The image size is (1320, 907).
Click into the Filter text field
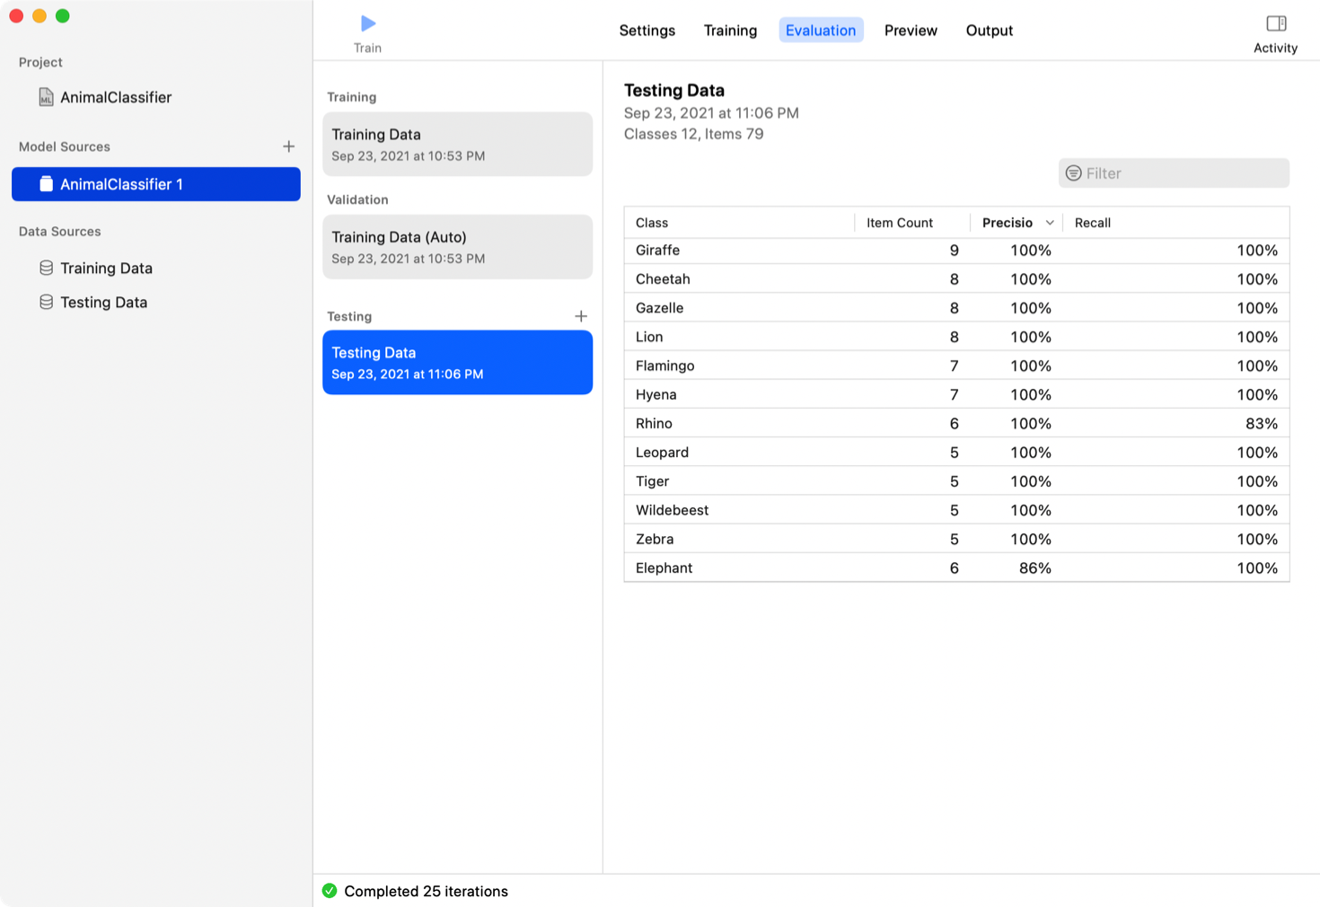tap(1181, 173)
